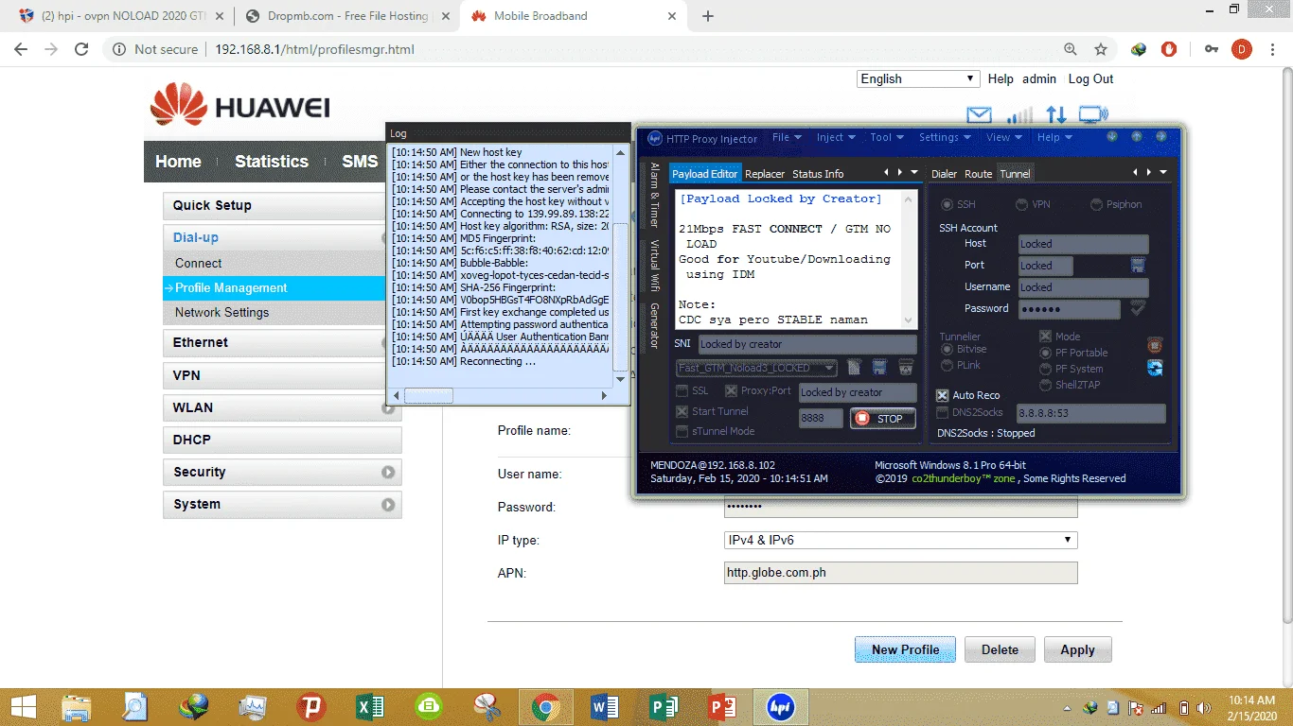Select the PF Portable mode option

click(x=1073, y=353)
